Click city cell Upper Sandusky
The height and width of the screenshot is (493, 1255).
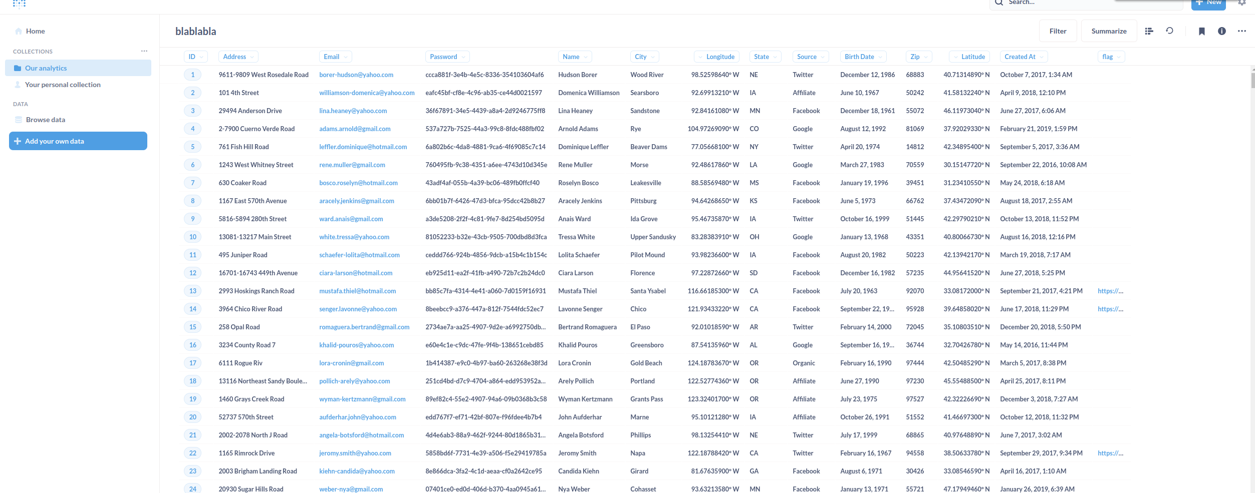[653, 237]
